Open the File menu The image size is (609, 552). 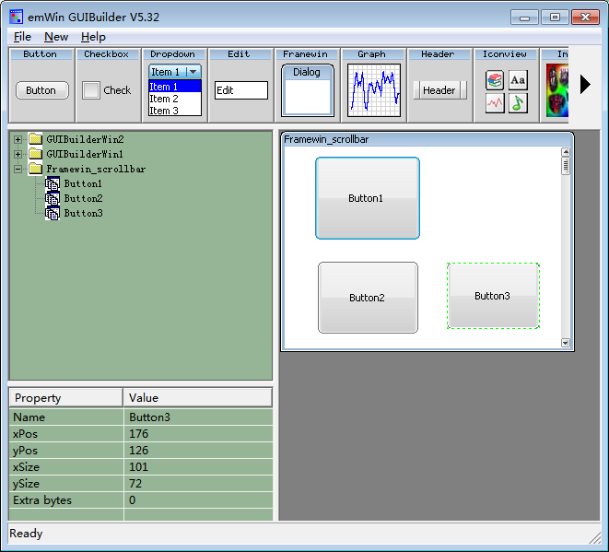[22, 37]
